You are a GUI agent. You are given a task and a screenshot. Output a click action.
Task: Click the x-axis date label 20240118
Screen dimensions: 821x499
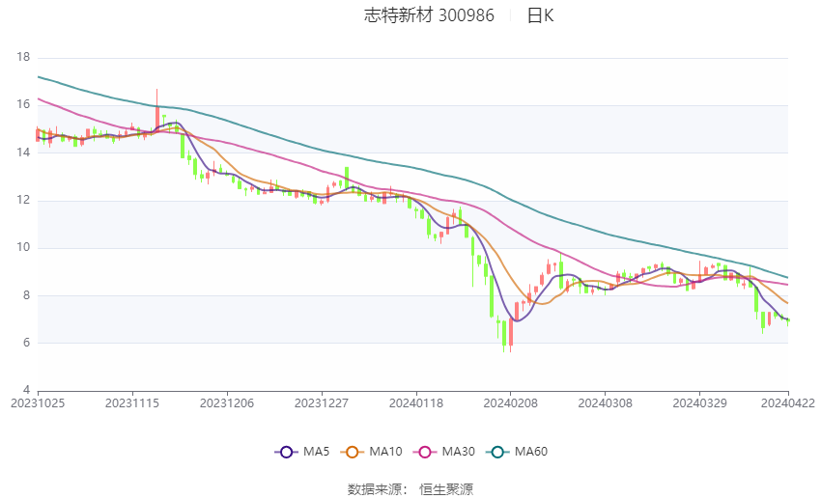click(x=416, y=403)
